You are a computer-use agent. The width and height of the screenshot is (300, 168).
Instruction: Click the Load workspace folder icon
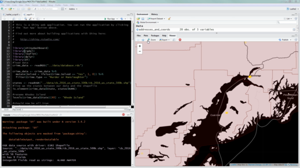tap(138, 19)
